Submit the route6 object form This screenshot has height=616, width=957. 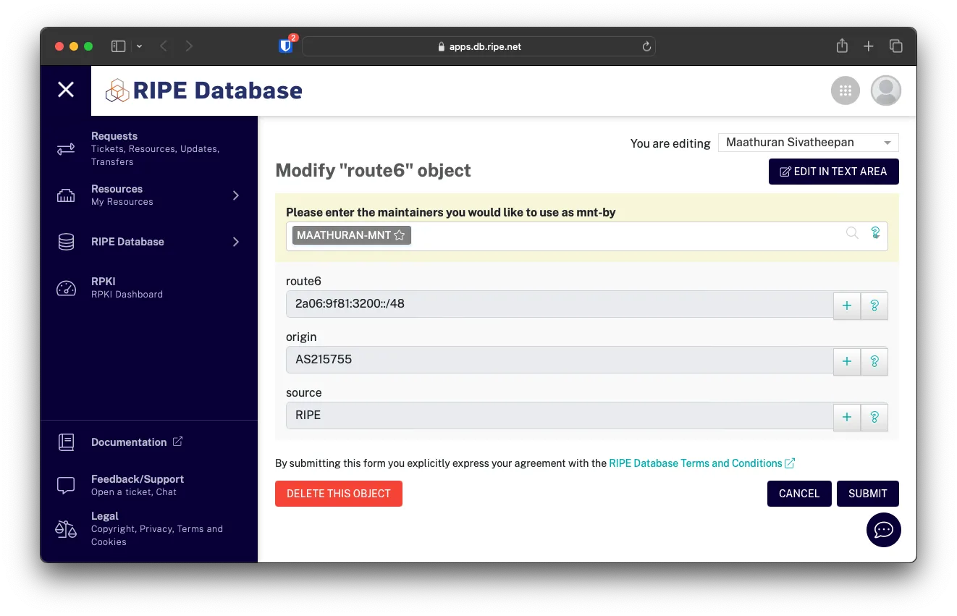pyautogui.click(x=867, y=494)
